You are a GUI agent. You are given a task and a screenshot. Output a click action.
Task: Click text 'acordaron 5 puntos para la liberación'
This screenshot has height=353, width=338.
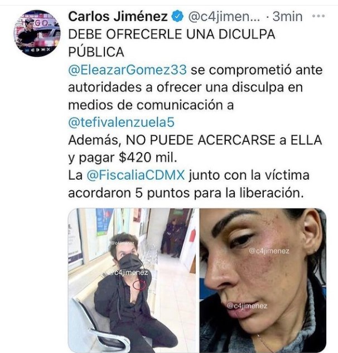tap(186, 193)
